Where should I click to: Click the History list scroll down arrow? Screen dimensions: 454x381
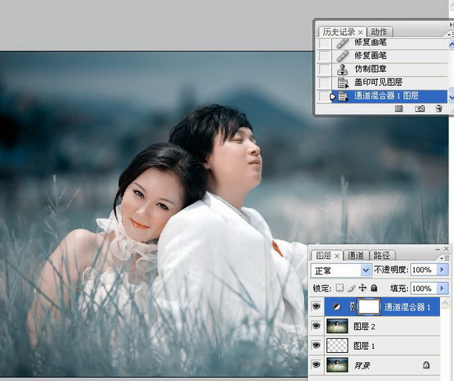pos(451,98)
